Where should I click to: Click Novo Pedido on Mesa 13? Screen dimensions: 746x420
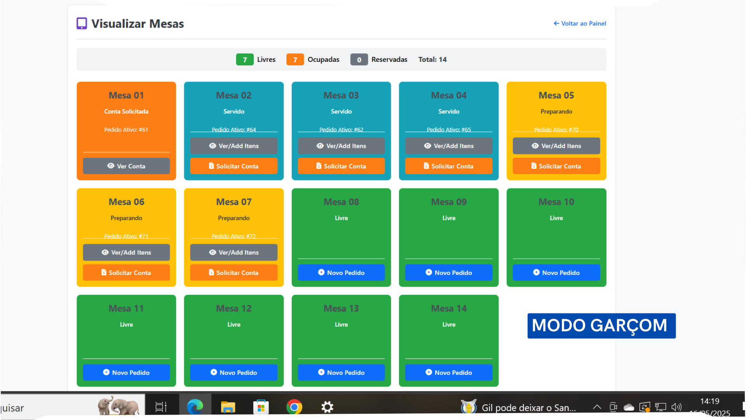341,373
